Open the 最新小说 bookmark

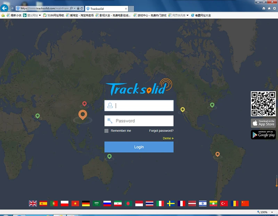pos(14,15)
